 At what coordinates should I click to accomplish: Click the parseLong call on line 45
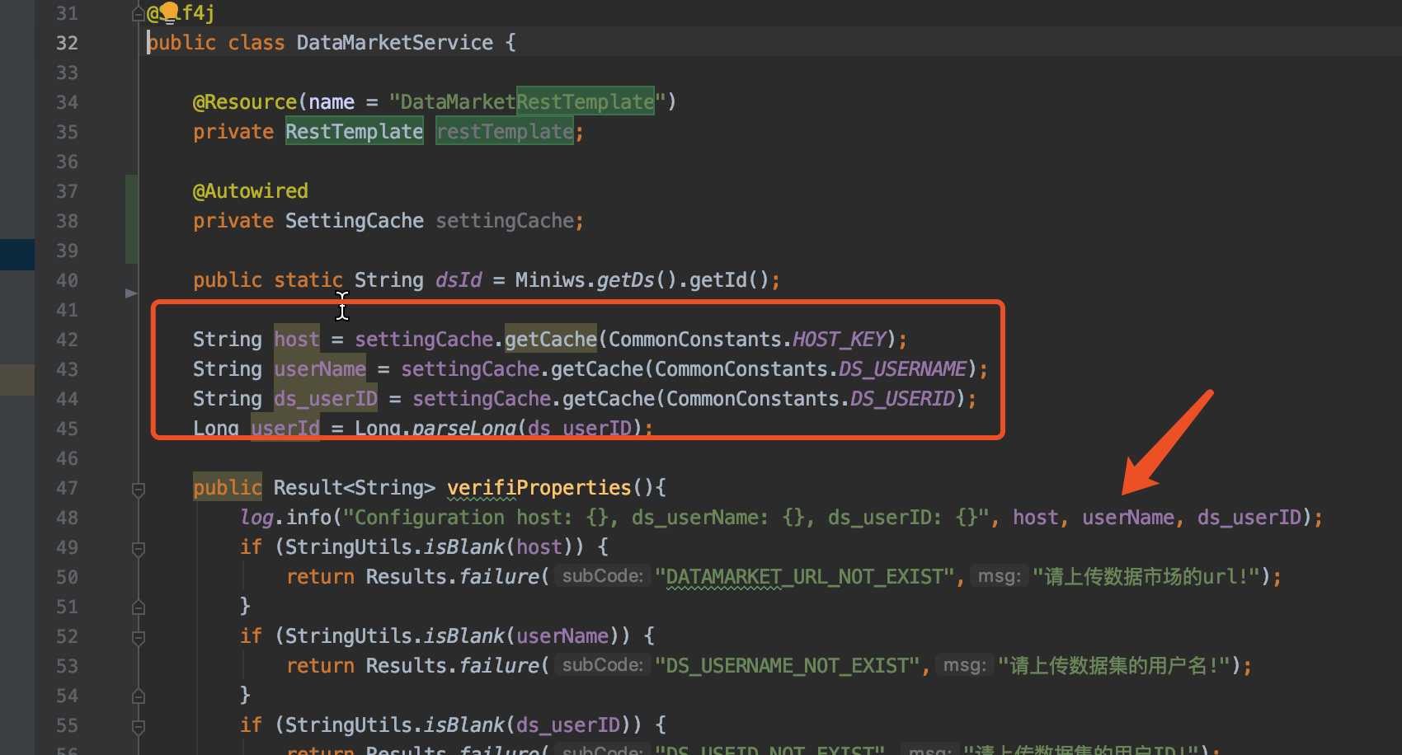pyautogui.click(x=464, y=429)
